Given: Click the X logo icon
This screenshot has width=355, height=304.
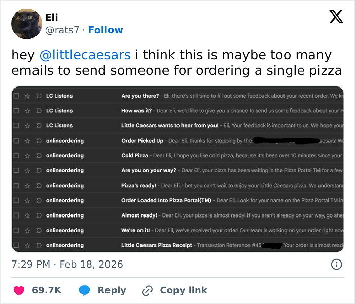Looking at the screenshot, I should coord(336,16).
